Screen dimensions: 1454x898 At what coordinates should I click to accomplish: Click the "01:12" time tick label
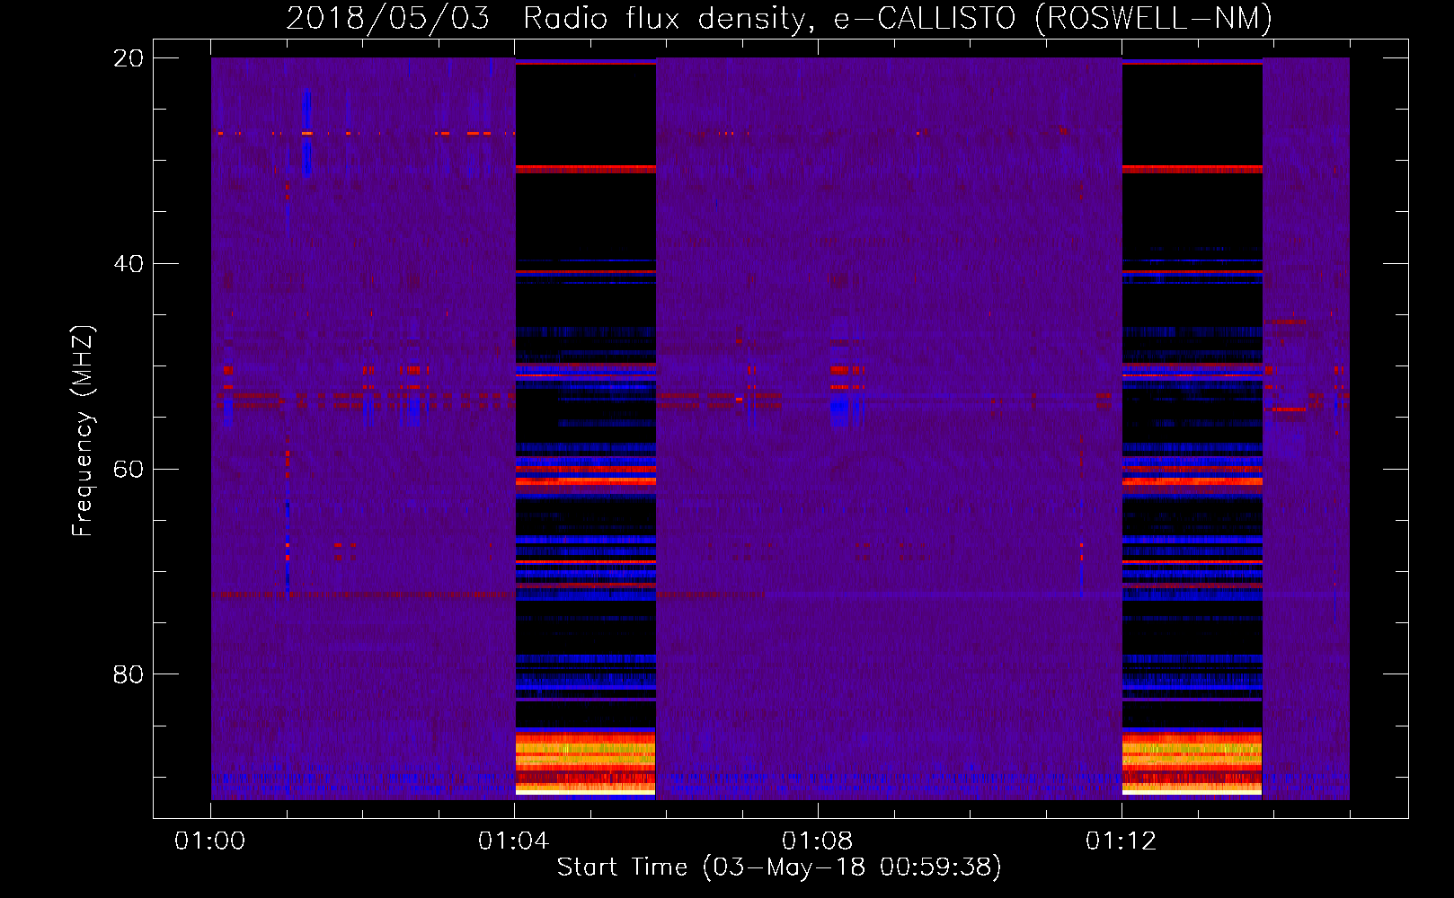[x=1122, y=841]
